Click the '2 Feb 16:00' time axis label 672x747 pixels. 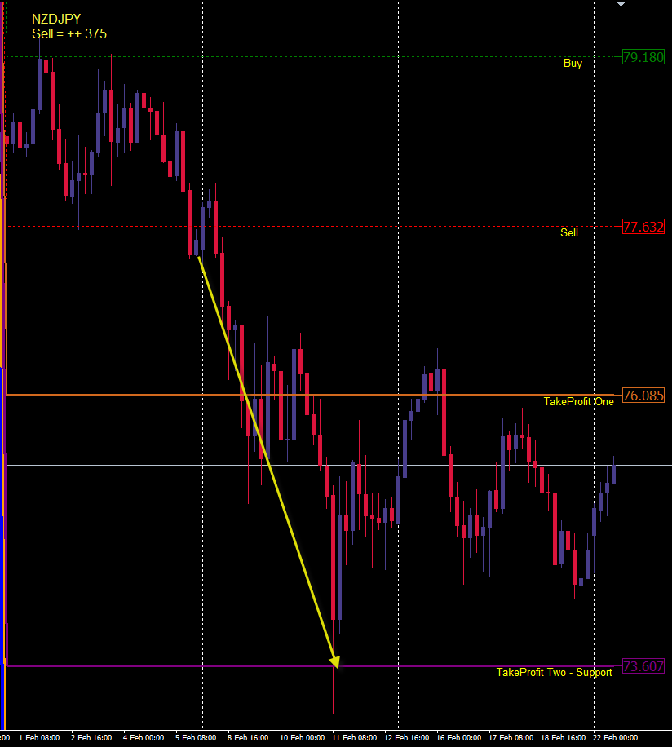(91, 737)
